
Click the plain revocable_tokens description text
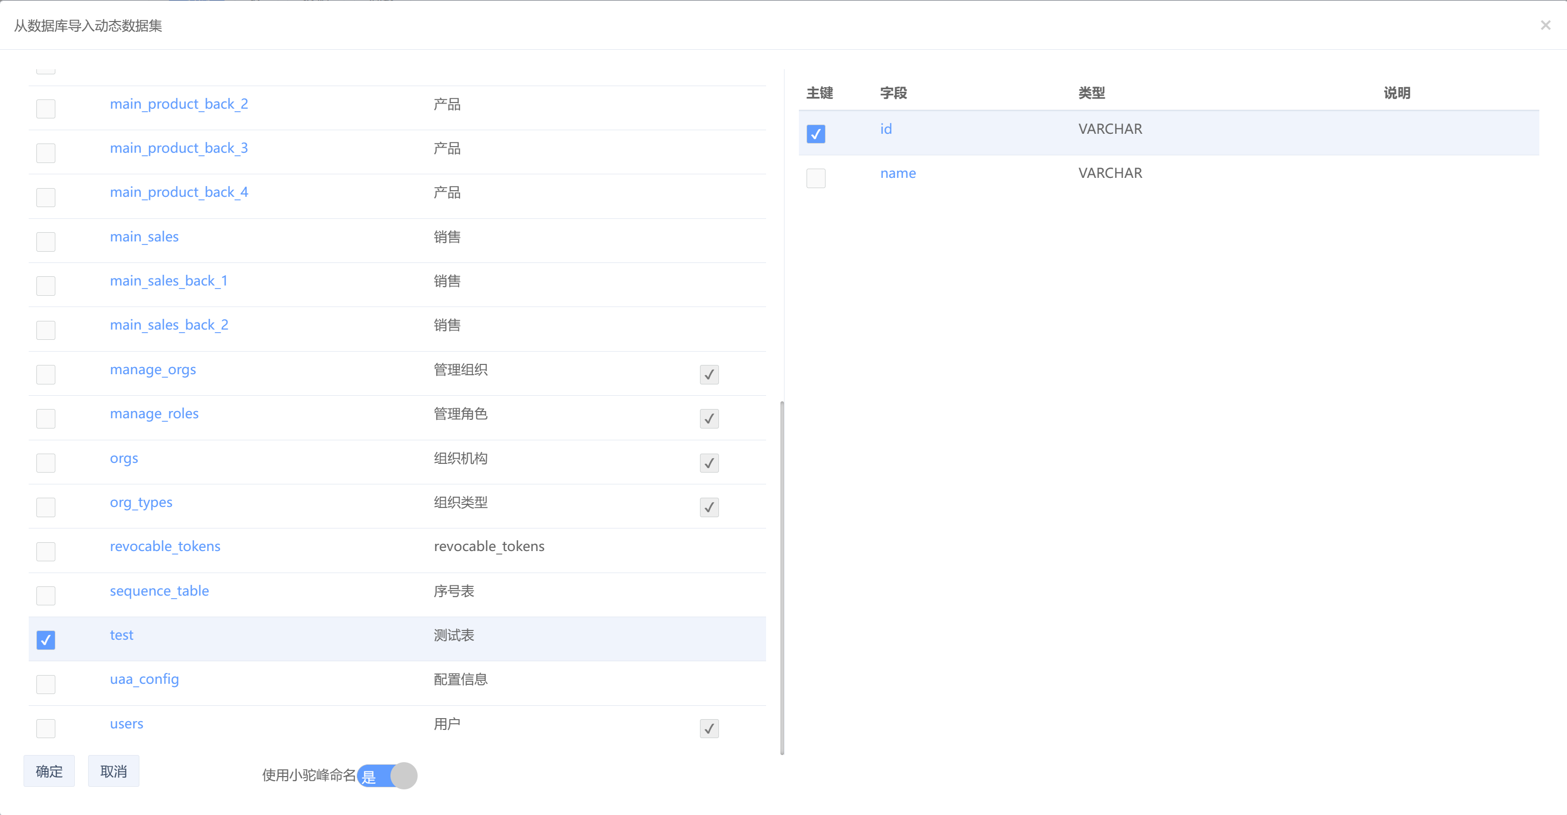click(489, 546)
